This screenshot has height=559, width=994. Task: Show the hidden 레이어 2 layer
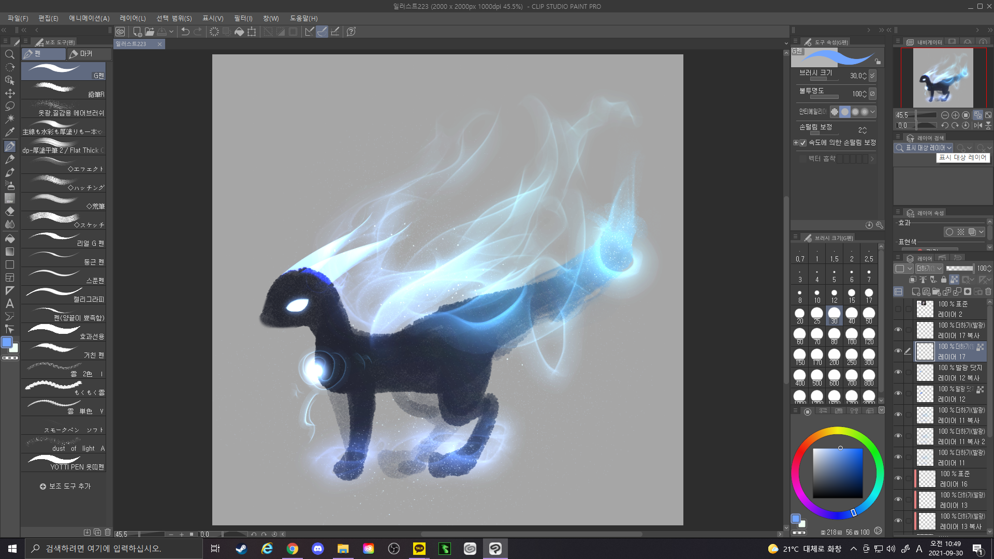click(x=898, y=309)
